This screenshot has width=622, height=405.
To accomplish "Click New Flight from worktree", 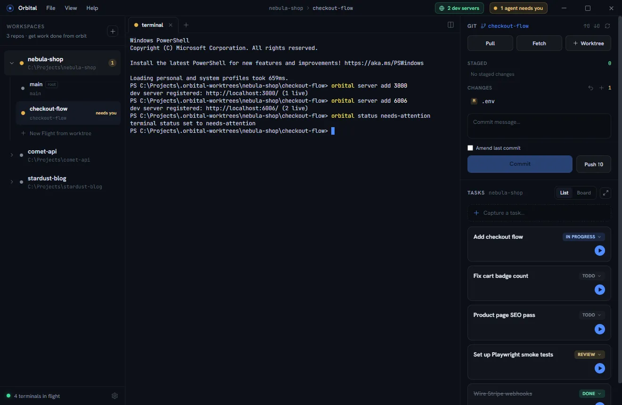I will [56, 133].
